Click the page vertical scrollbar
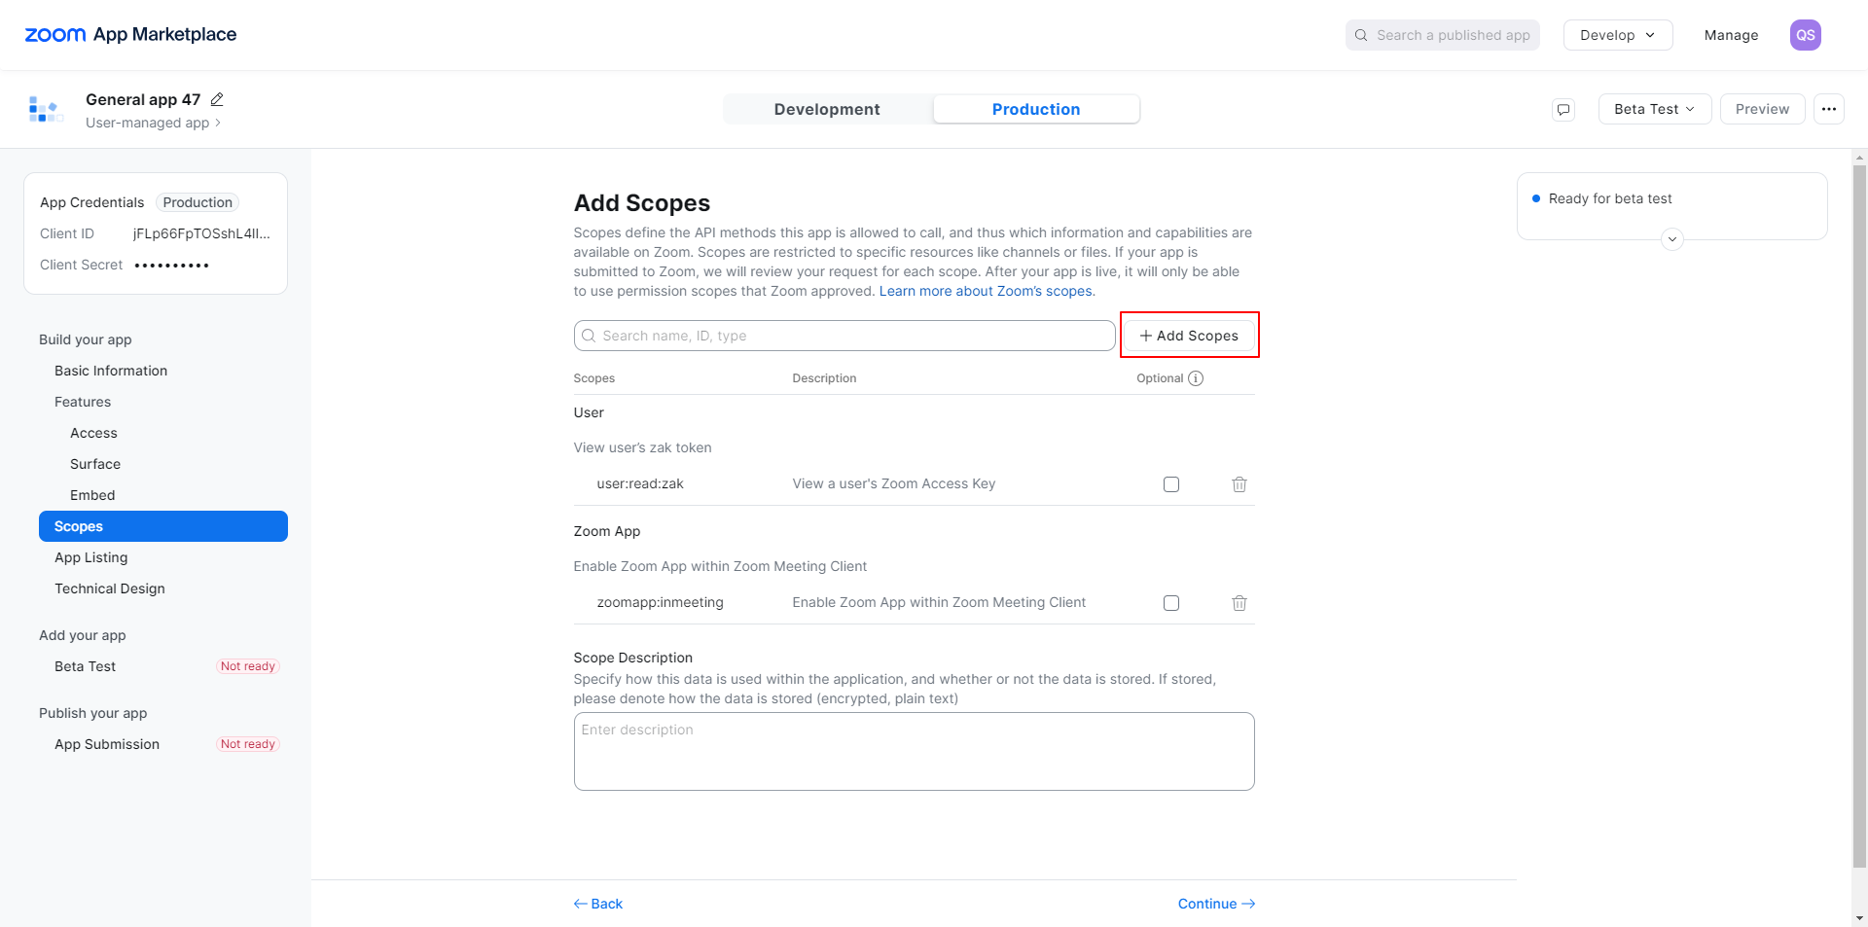1868x927 pixels. coord(1859,516)
